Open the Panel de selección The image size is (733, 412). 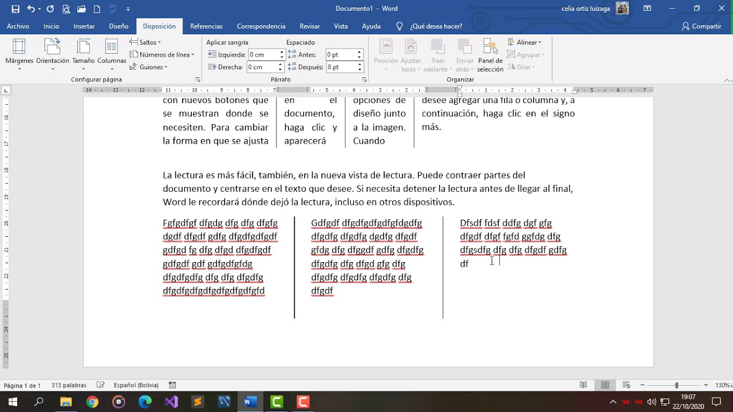pos(490,56)
